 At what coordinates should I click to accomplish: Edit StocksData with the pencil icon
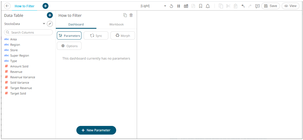tap(50, 24)
